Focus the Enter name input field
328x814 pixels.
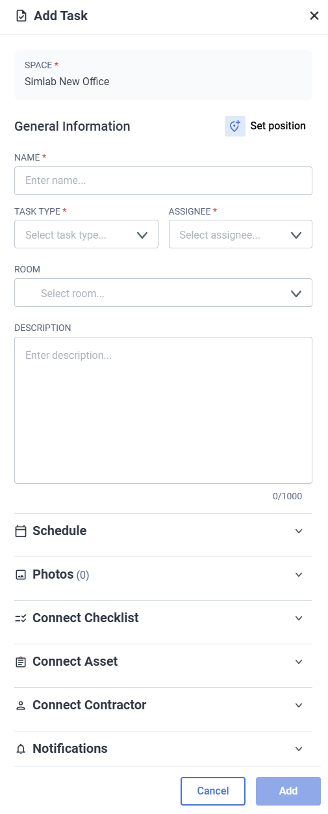click(163, 181)
